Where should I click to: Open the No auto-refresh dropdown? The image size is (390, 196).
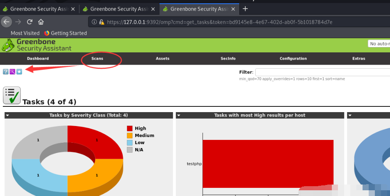(379, 44)
